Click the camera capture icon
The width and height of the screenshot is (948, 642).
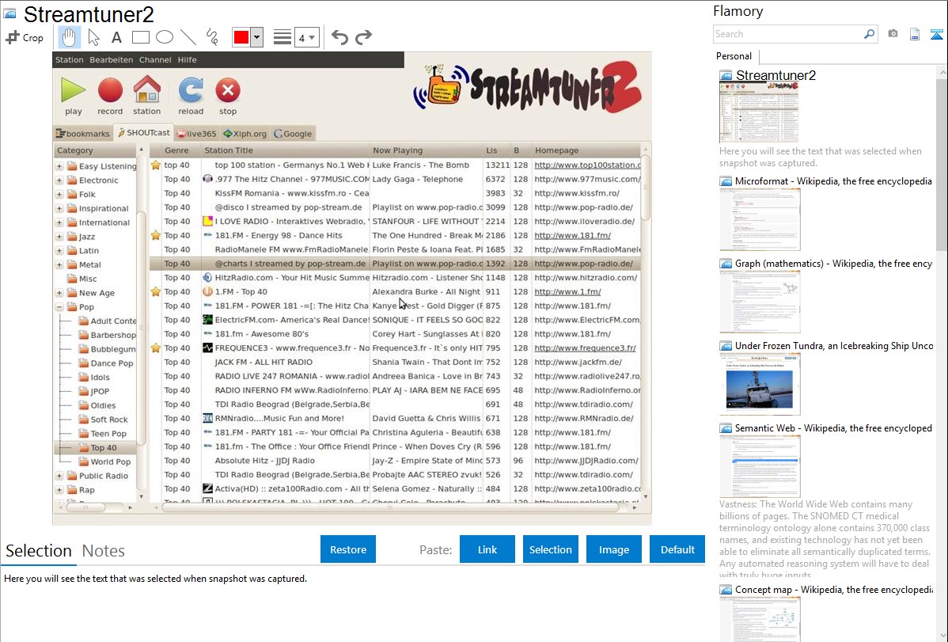click(x=893, y=34)
